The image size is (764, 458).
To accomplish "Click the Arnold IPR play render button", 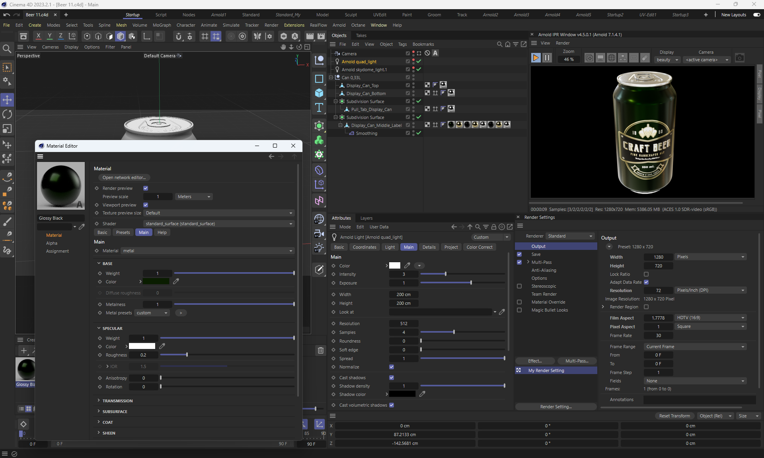I will (536, 58).
